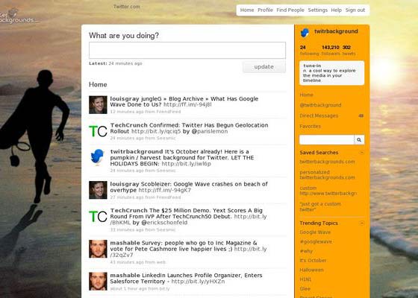Screen dimensions: 418x298
Task: Collapse the Trending Topics section
Action: [x=362, y=223]
